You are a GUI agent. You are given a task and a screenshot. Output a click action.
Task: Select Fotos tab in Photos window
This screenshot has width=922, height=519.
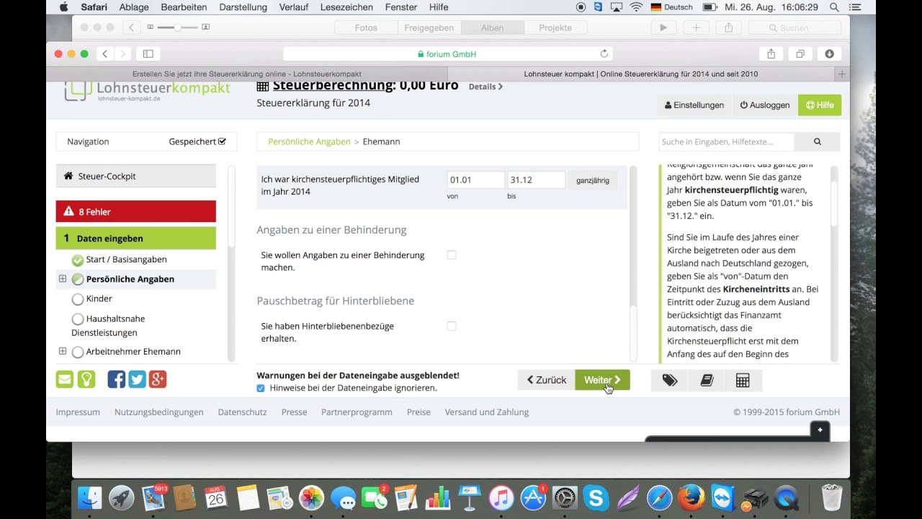[366, 27]
